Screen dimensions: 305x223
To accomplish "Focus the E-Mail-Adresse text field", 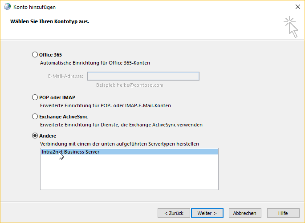I will [x=143, y=76].
